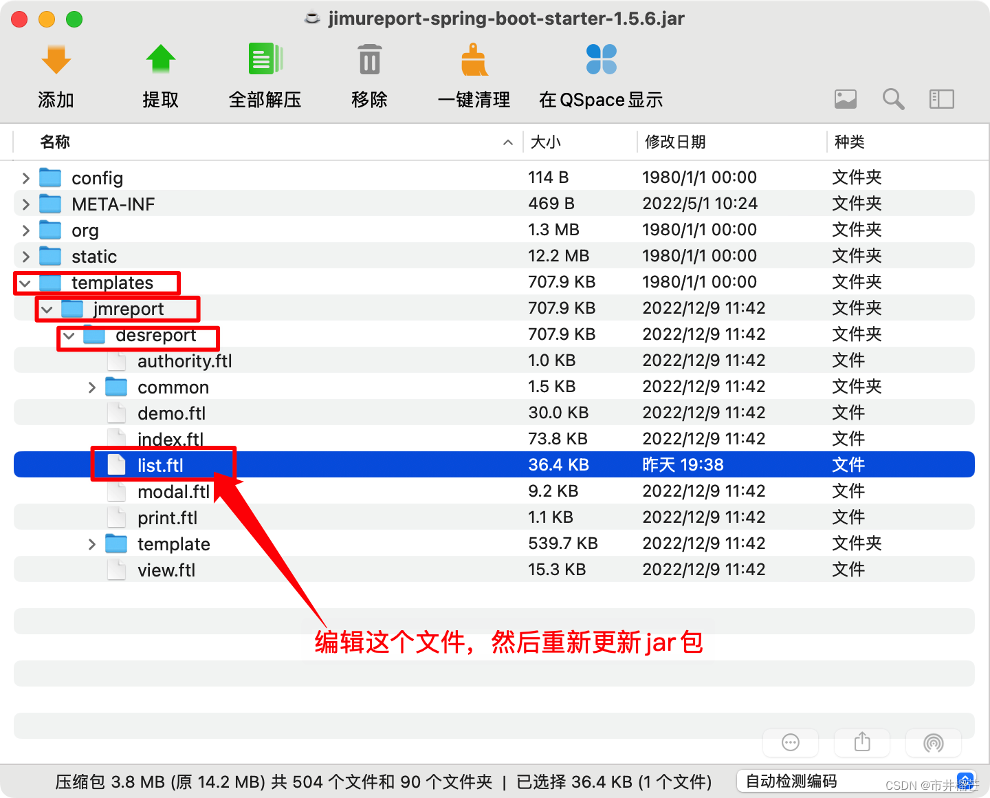Expand the common folder
The width and height of the screenshot is (990, 798).
[91, 387]
